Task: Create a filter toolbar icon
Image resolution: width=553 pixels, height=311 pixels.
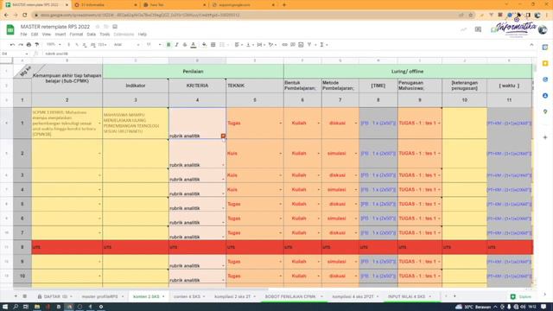Action: coord(309,45)
